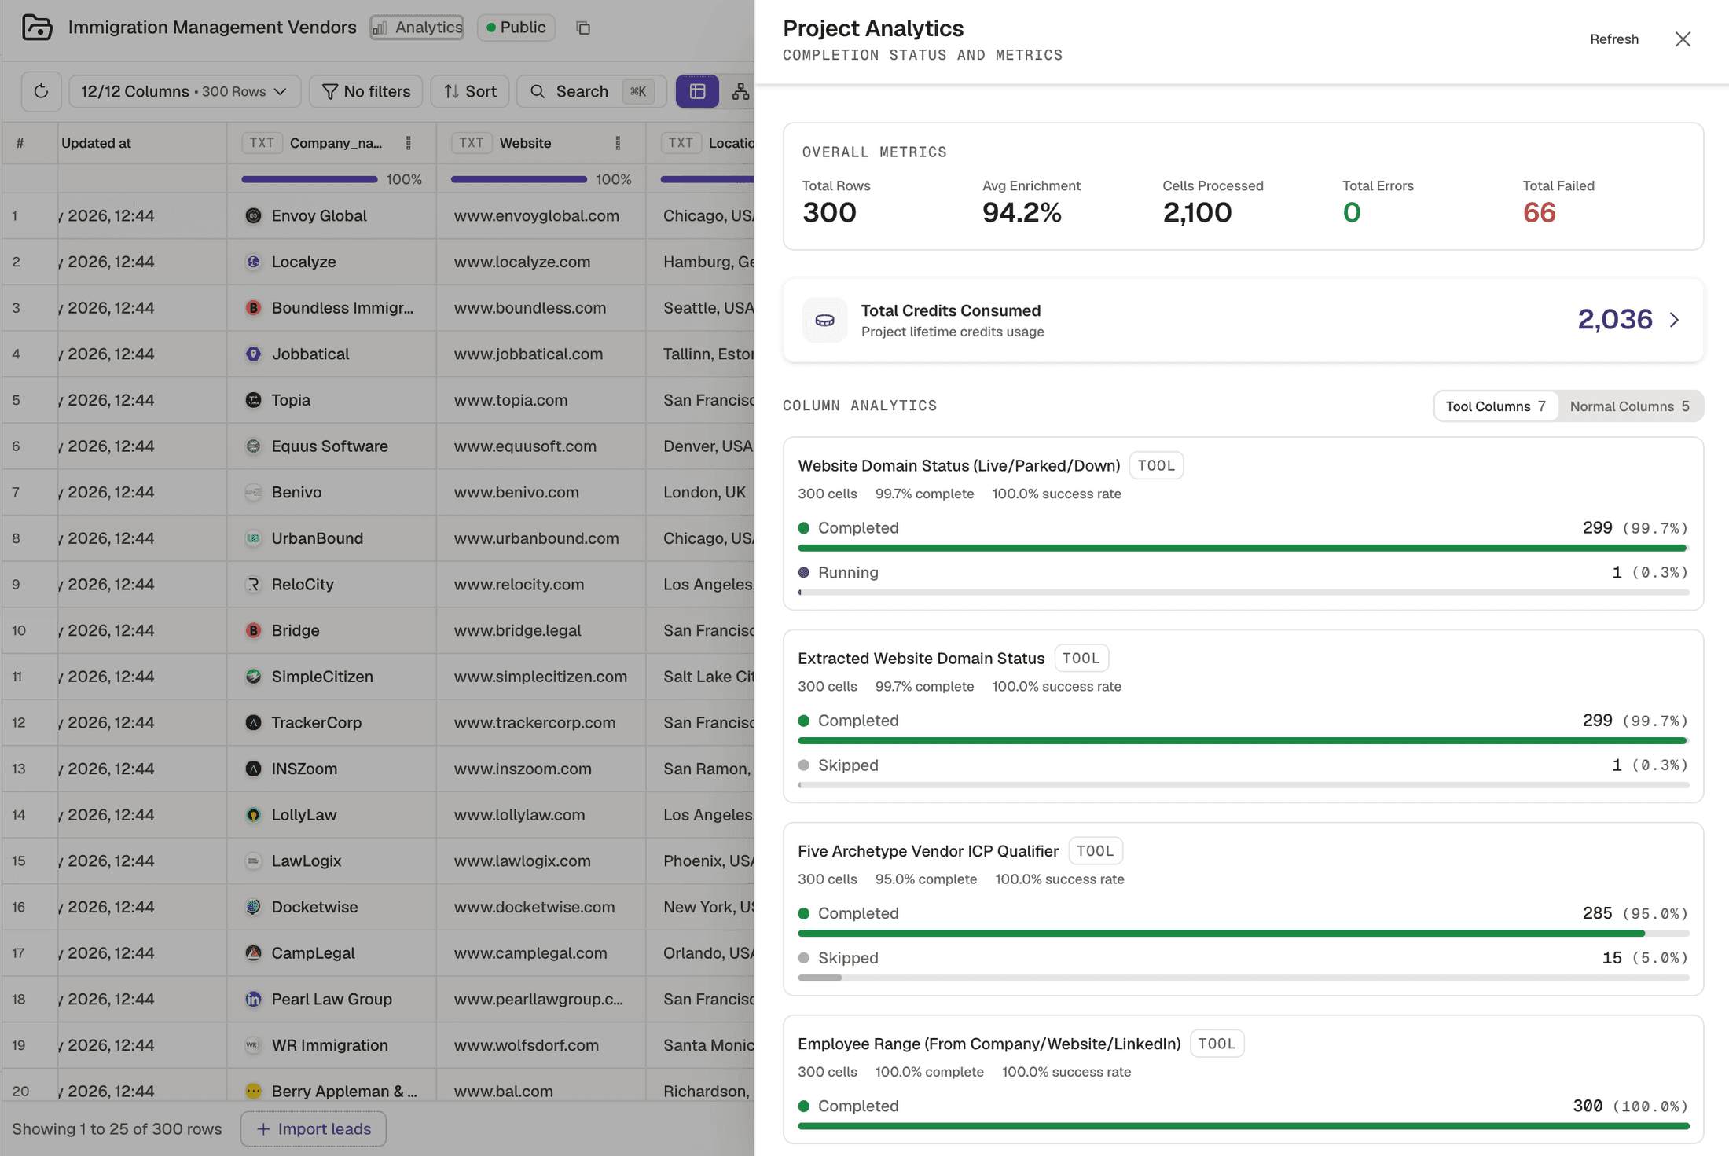Click the Website column header

(x=525, y=143)
